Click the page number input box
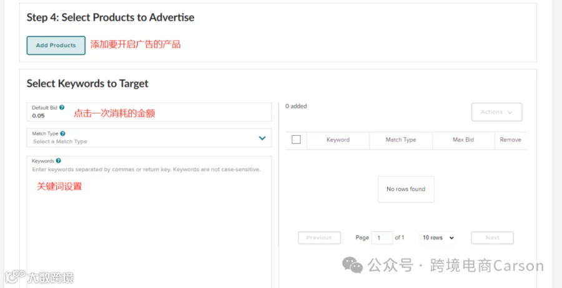The width and height of the screenshot is (562, 288). click(x=381, y=238)
